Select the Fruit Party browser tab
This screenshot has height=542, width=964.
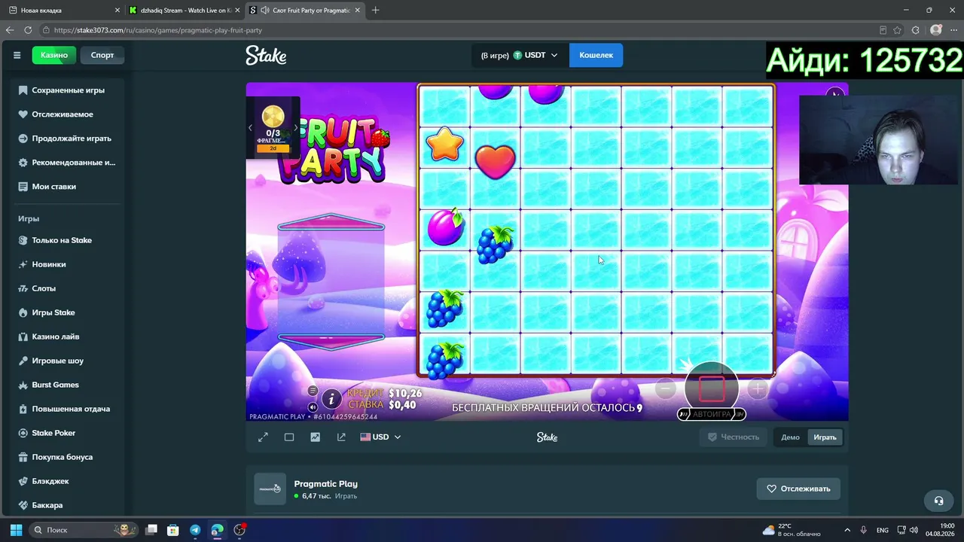[304, 11]
